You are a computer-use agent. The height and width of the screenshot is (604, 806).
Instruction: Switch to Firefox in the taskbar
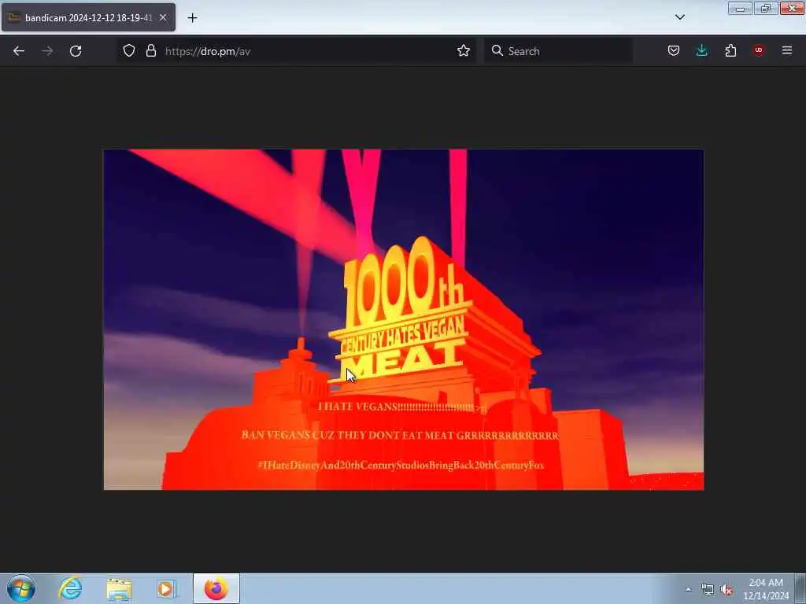tap(216, 588)
